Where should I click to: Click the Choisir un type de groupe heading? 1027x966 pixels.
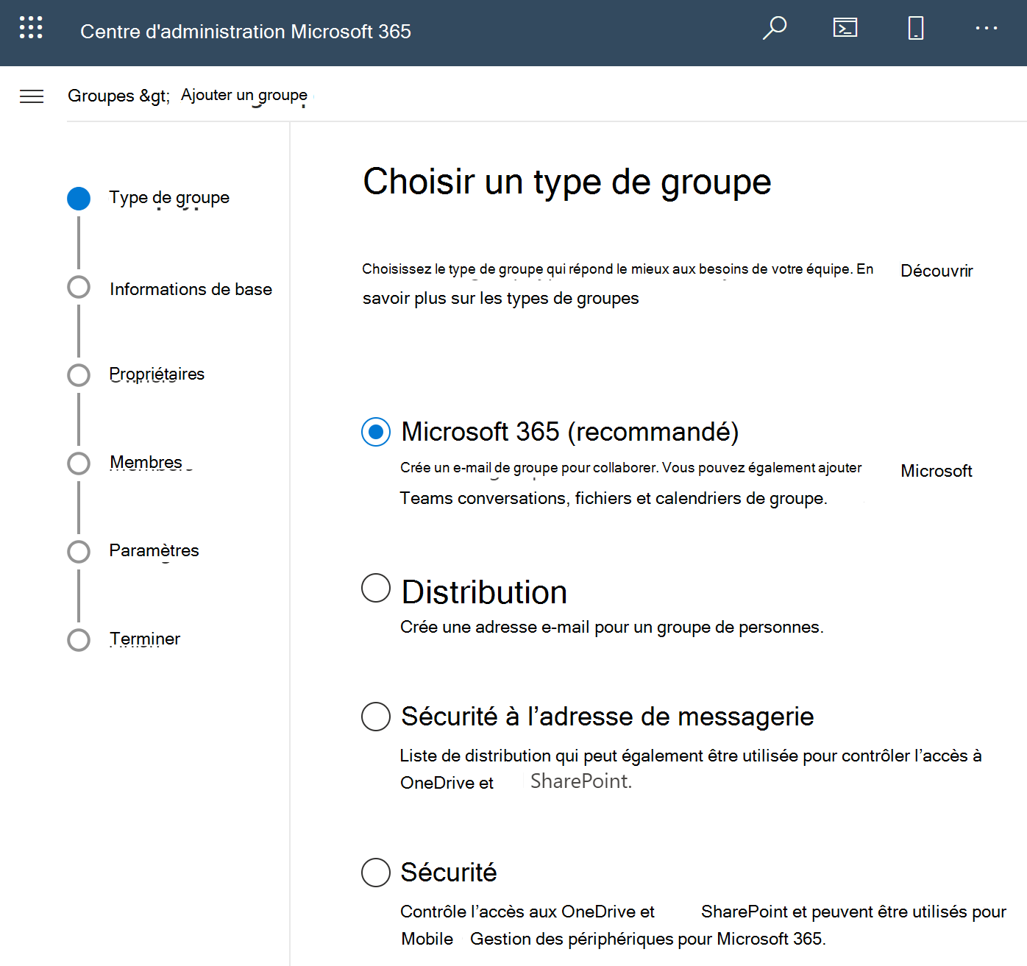(567, 182)
